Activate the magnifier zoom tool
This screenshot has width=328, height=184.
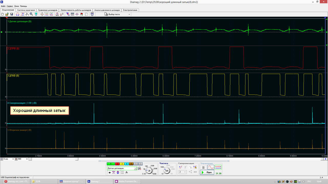coord(31,14)
